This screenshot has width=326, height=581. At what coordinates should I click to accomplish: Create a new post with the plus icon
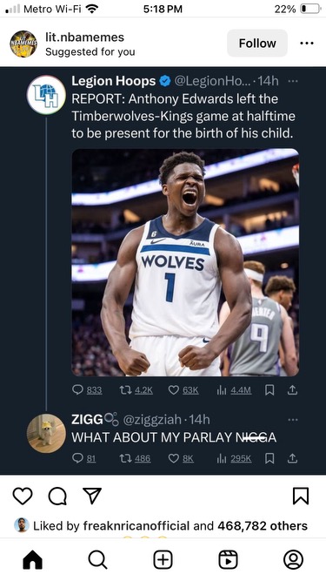pyautogui.click(x=163, y=559)
